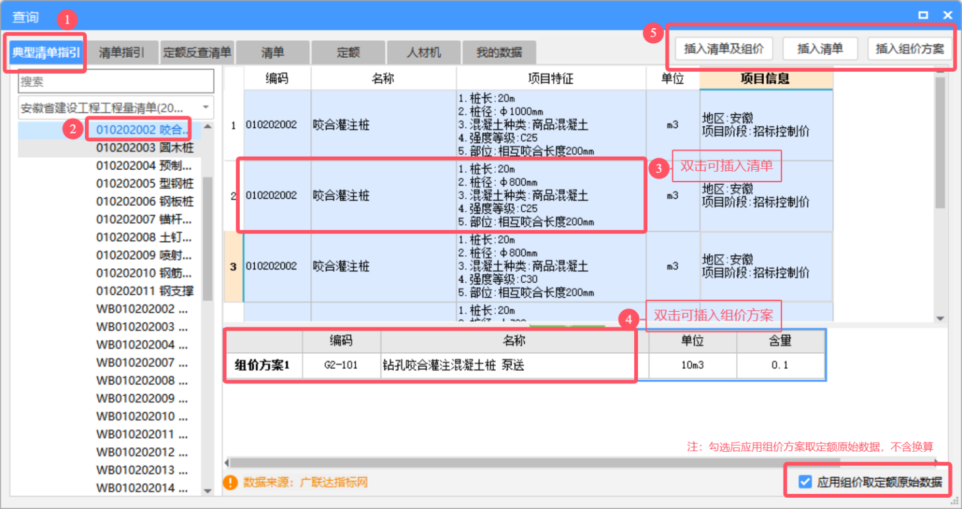
Task: Close the 查询 dialog window
Action: tap(947, 15)
